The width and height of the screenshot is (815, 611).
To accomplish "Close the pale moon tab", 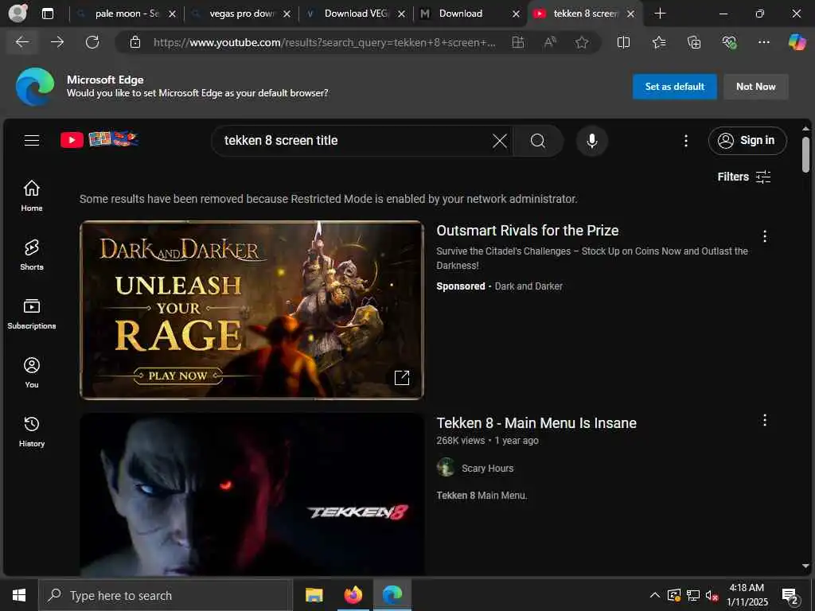I will pos(172,14).
